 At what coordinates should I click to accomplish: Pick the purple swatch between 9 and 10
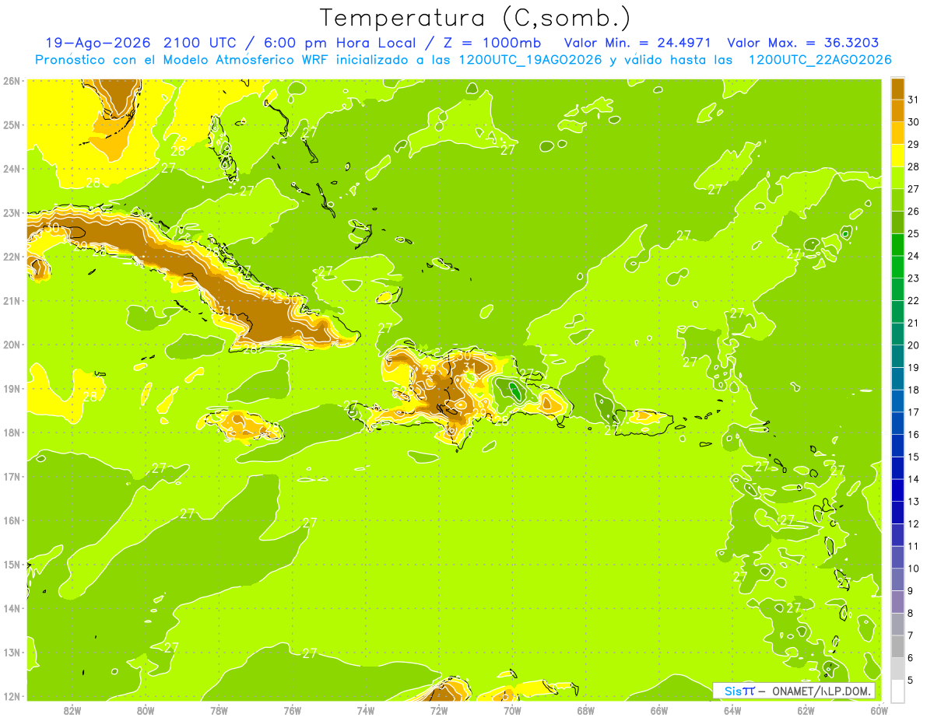point(897,579)
